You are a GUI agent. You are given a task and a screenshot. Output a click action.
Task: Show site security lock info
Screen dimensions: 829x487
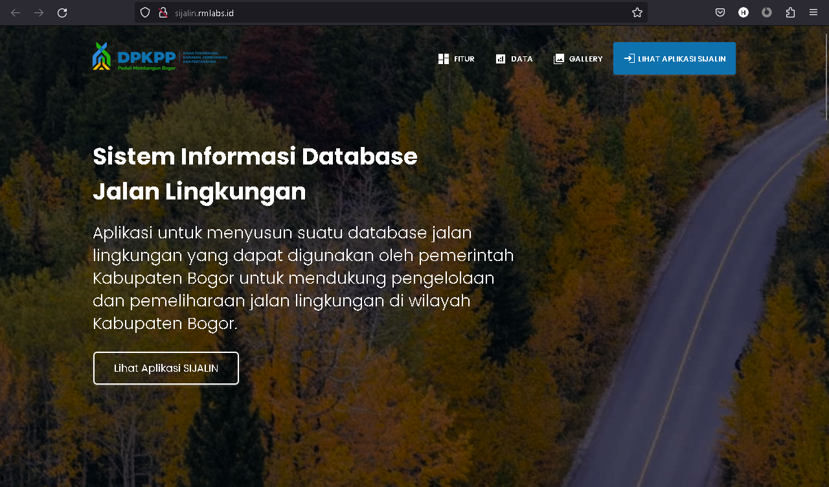(x=163, y=12)
